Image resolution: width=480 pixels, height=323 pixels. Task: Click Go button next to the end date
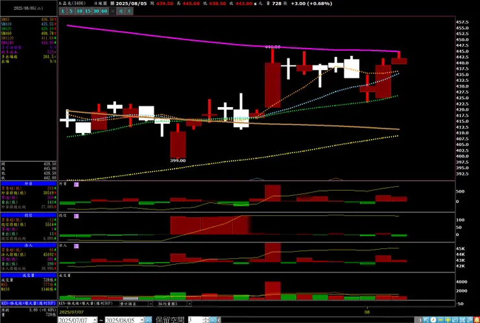point(148,320)
